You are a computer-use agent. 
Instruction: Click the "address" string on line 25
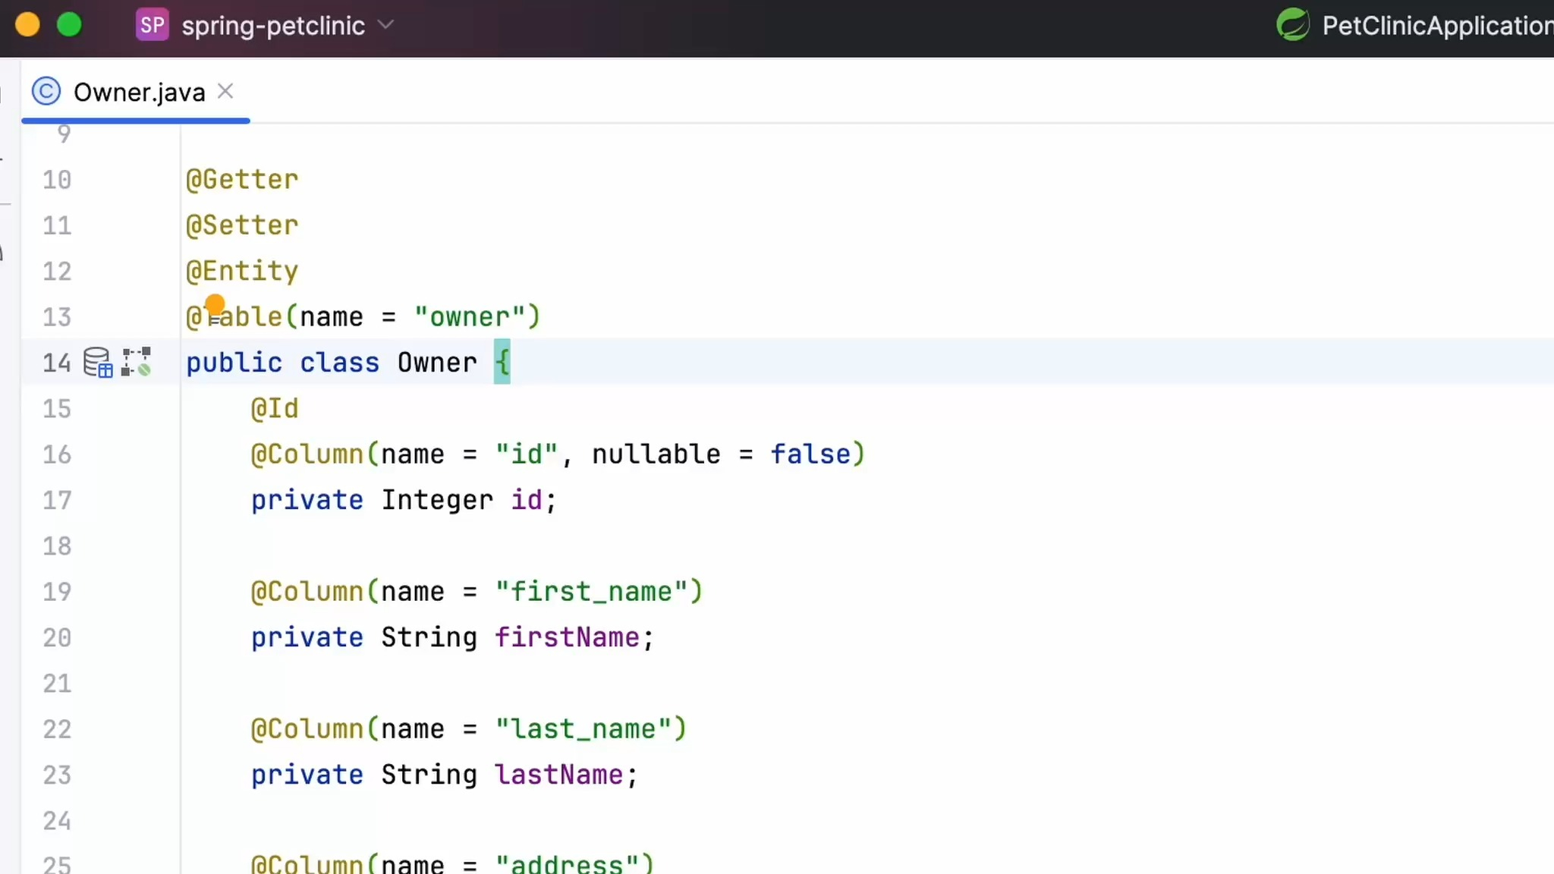(x=567, y=863)
